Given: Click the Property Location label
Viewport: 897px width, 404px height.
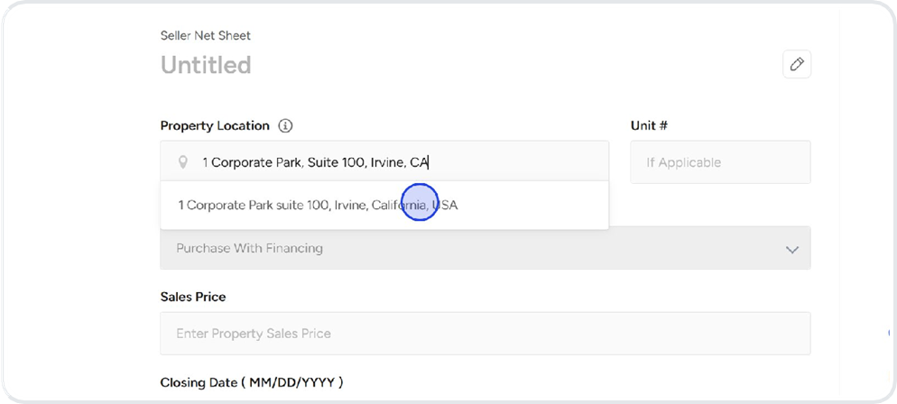Looking at the screenshot, I should click(215, 126).
